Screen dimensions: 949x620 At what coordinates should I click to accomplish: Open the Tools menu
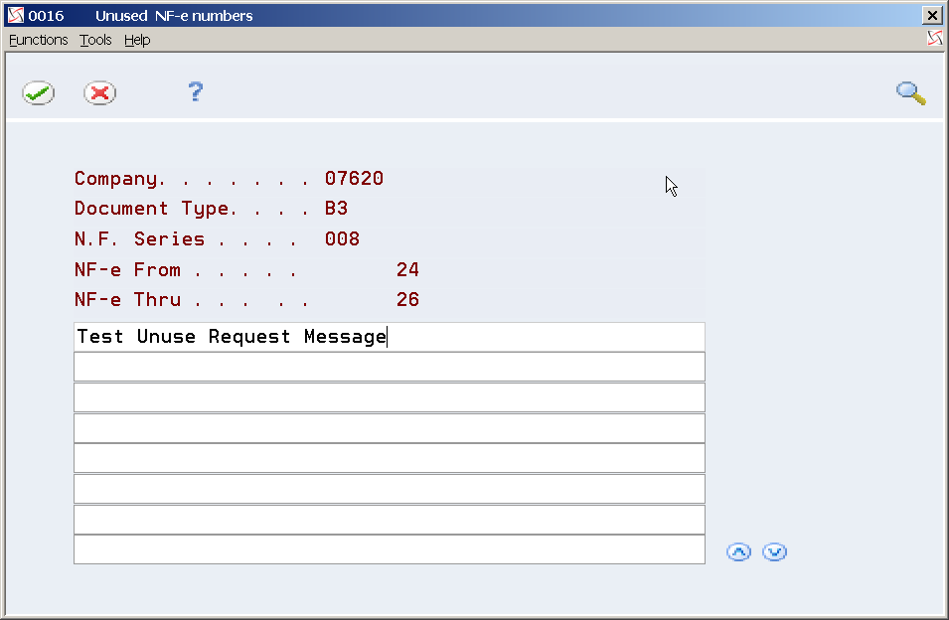coord(95,40)
